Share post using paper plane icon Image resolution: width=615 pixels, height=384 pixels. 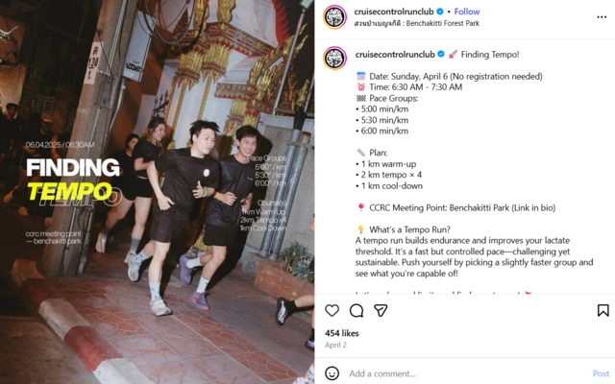pos(381,311)
